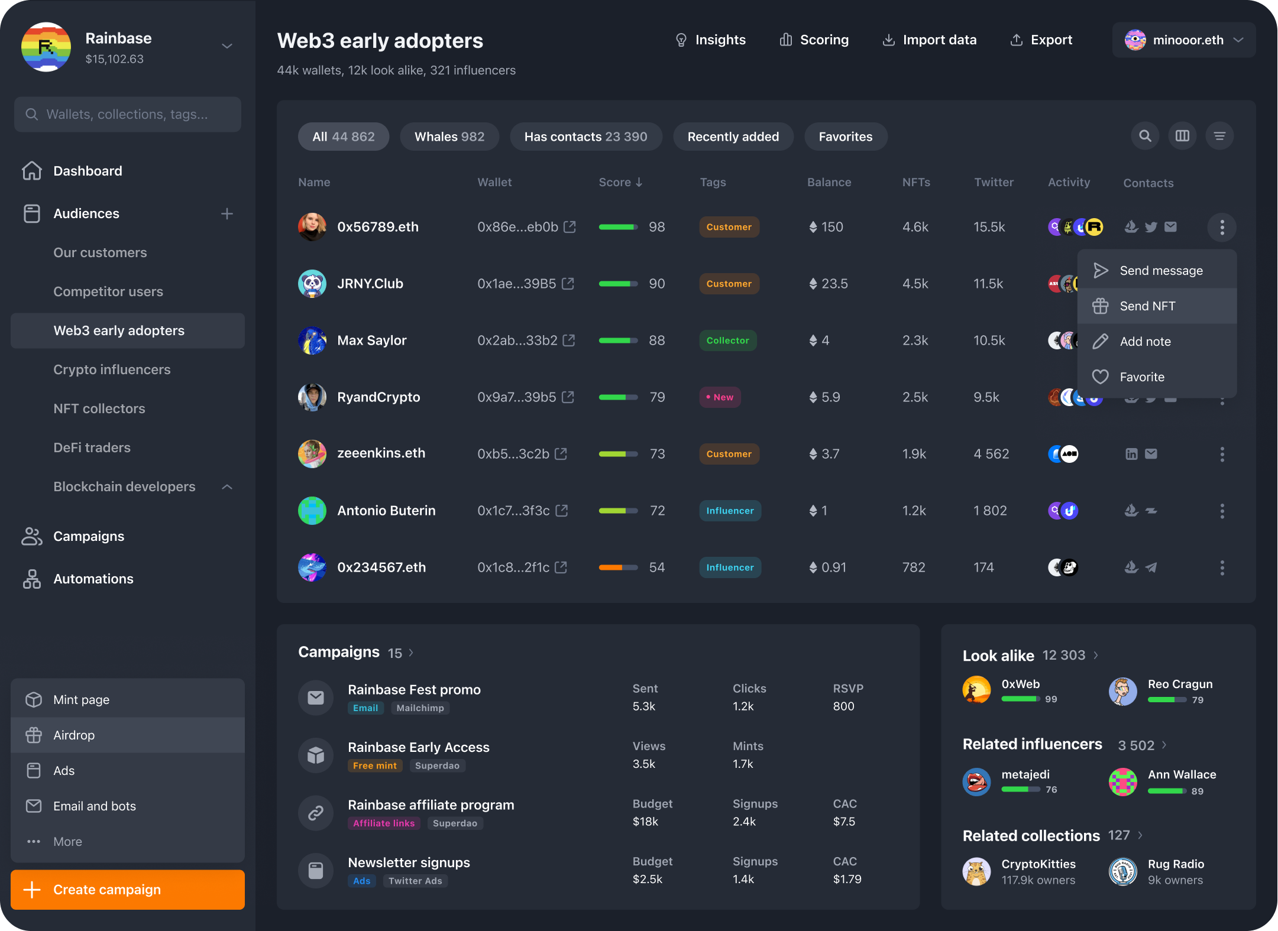Select Crypto influencers audience in sidebar
This screenshot has height=931, width=1278.
coord(112,369)
